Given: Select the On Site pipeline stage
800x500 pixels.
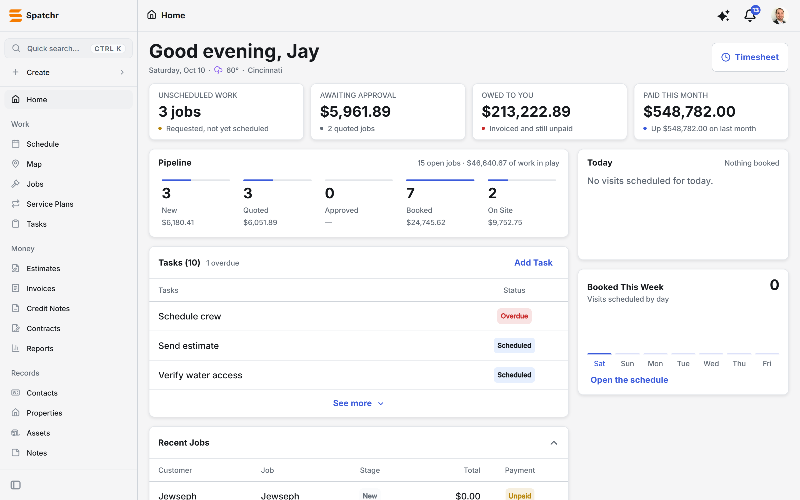Looking at the screenshot, I should pyautogui.click(x=522, y=203).
